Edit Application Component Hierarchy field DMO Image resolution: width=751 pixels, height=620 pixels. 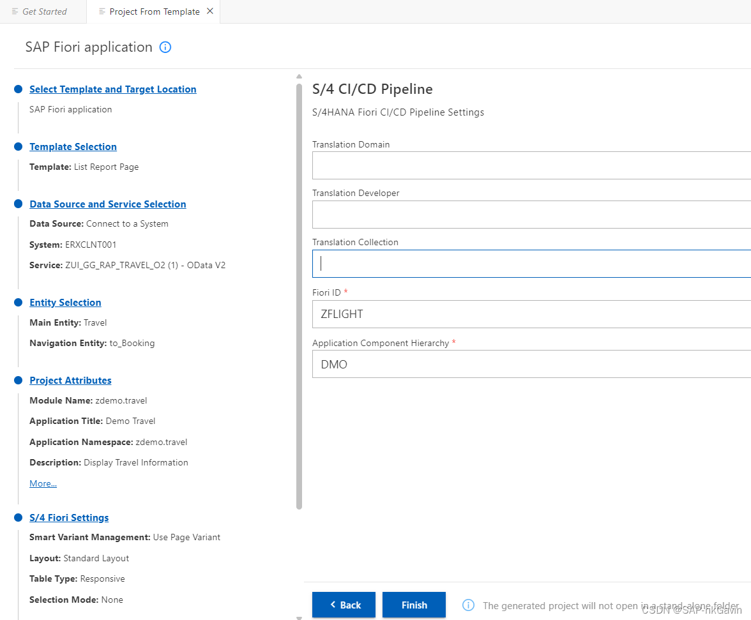[x=531, y=364]
